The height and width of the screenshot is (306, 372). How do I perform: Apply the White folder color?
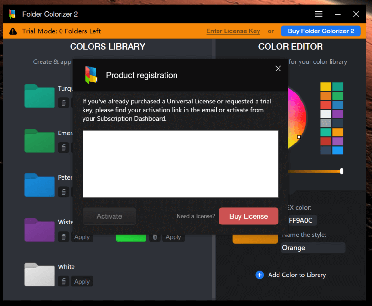pos(82,281)
